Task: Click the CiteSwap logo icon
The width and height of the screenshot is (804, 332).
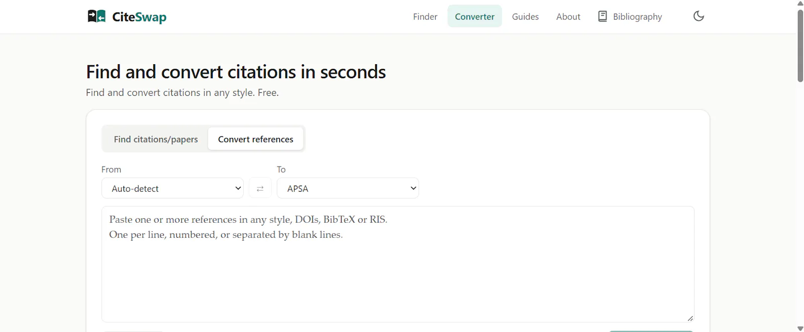Action: (96, 17)
